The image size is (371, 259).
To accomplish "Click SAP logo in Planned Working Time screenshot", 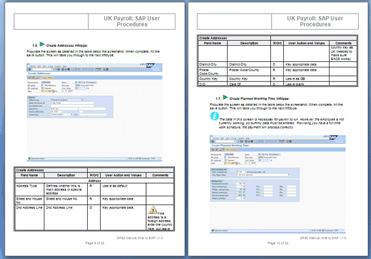I will point(333,137).
